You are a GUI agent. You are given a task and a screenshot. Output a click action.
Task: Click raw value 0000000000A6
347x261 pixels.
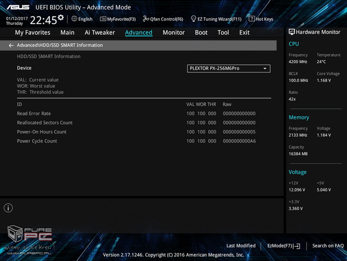pos(239,141)
